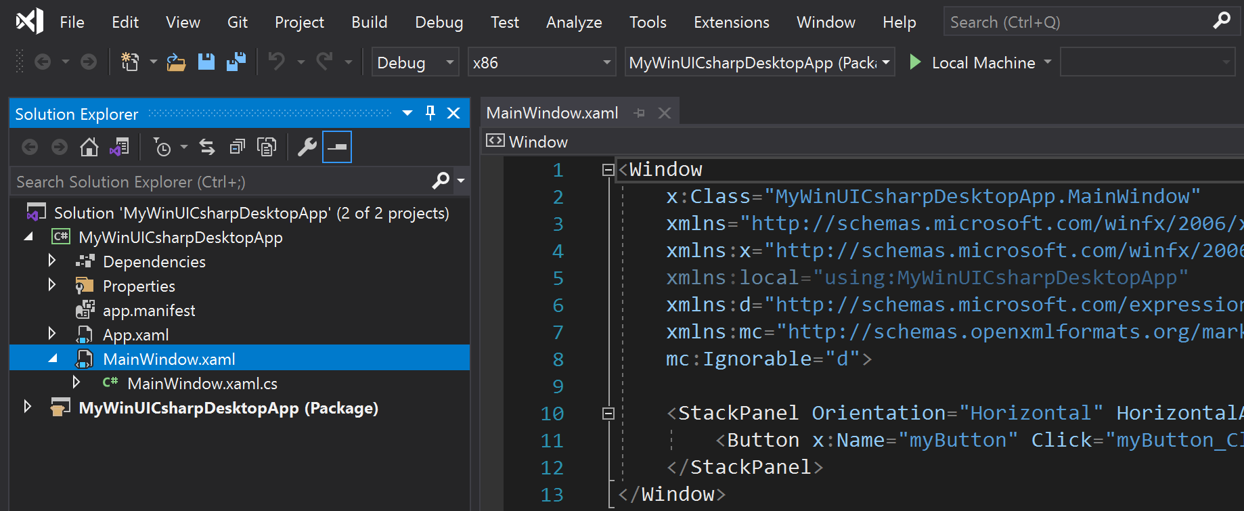
Task: Click into Search Solution Explorer field
Action: [x=221, y=181]
